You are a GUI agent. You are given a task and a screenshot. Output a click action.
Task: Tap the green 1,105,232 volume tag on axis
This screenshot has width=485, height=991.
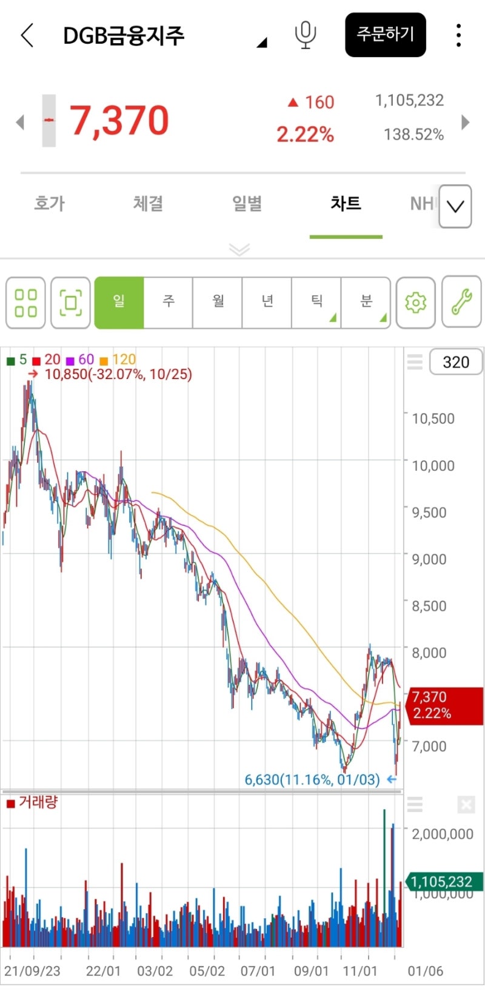coord(443,882)
